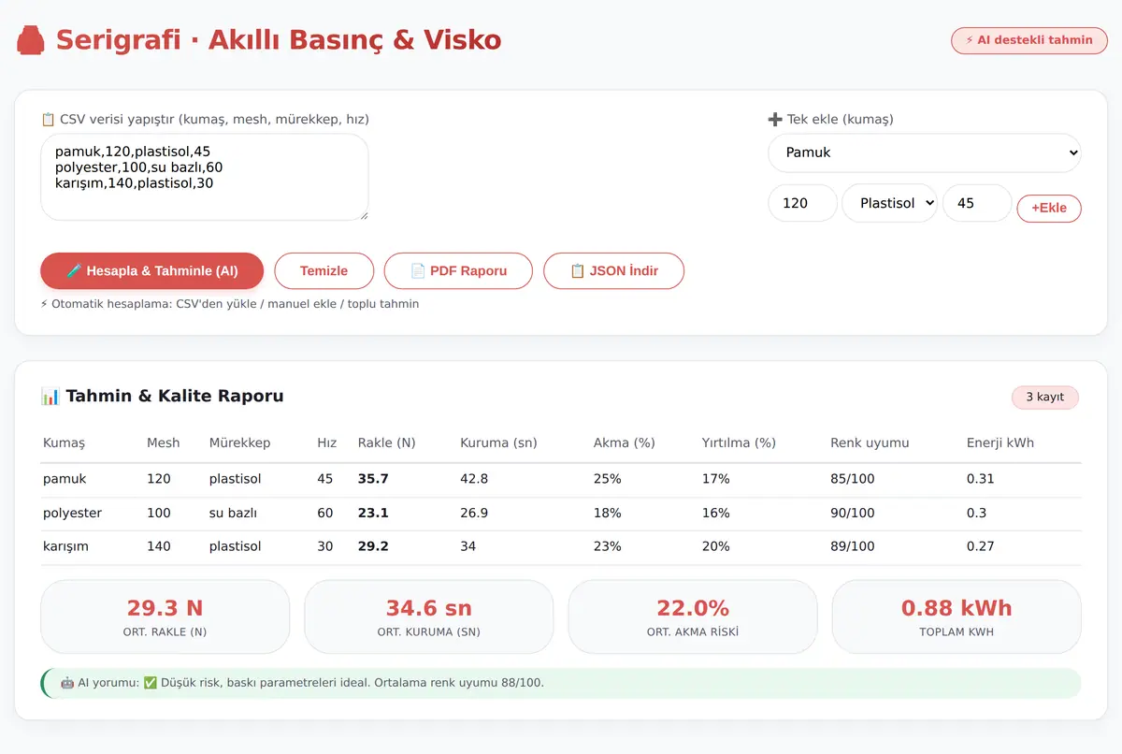Click the speed input showing 45

point(977,203)
